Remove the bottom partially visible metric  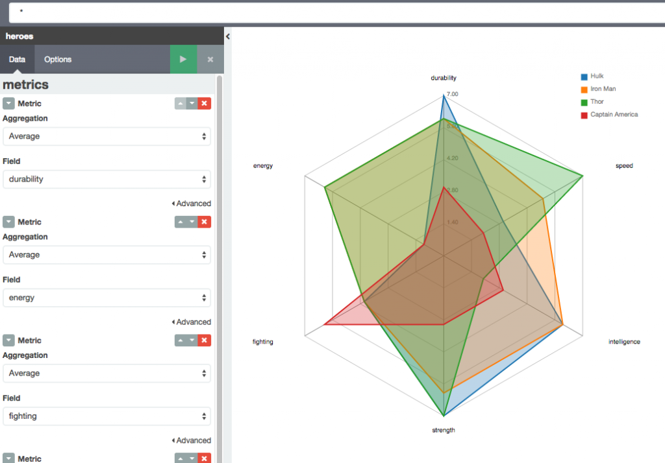coord(205,458)
